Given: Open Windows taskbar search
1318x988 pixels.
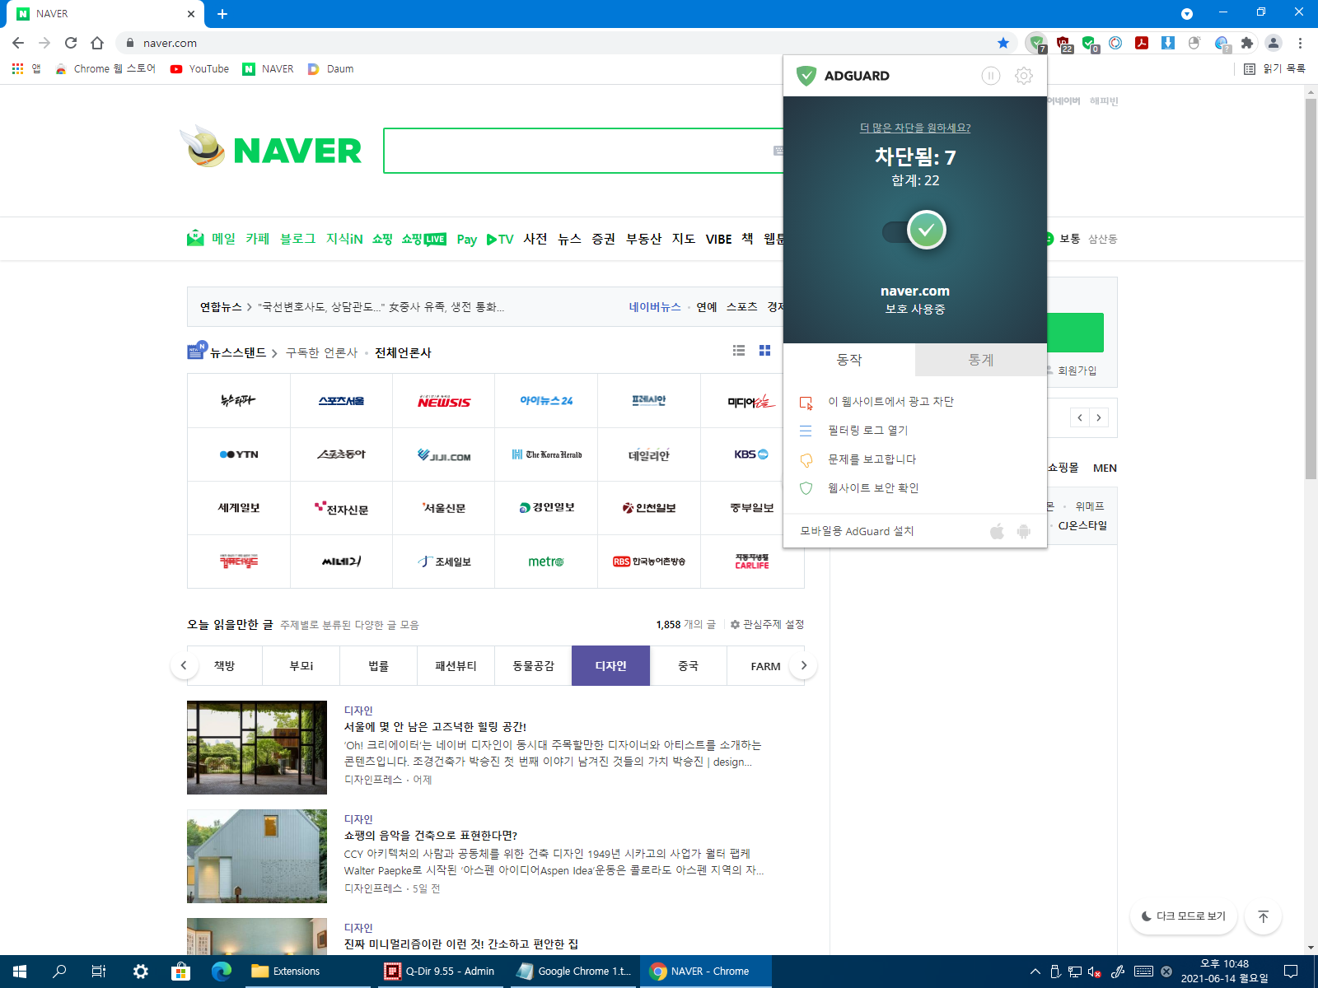Looking at the screenshot, I should pos(59,972).
